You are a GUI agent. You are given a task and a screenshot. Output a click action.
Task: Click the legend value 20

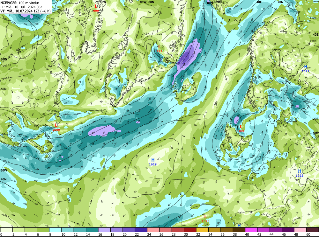click(124, 234)
